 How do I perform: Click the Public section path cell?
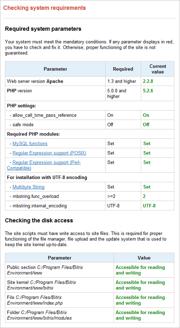(60, 270)
